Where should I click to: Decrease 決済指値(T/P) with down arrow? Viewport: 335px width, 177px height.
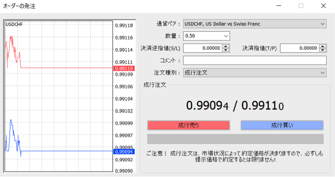click(322, 50)
